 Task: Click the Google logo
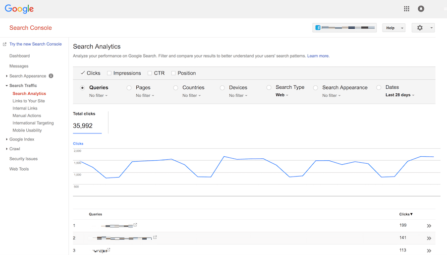click(19, 8)
